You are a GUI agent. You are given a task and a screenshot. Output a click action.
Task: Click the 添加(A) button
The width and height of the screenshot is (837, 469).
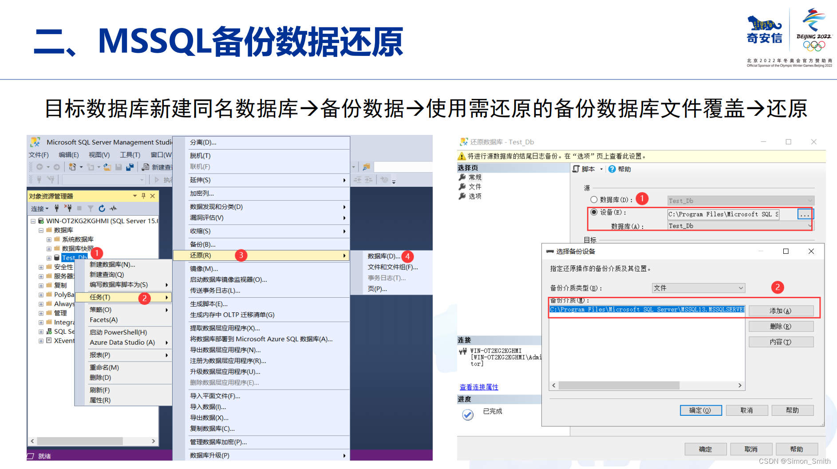(781, 310)
